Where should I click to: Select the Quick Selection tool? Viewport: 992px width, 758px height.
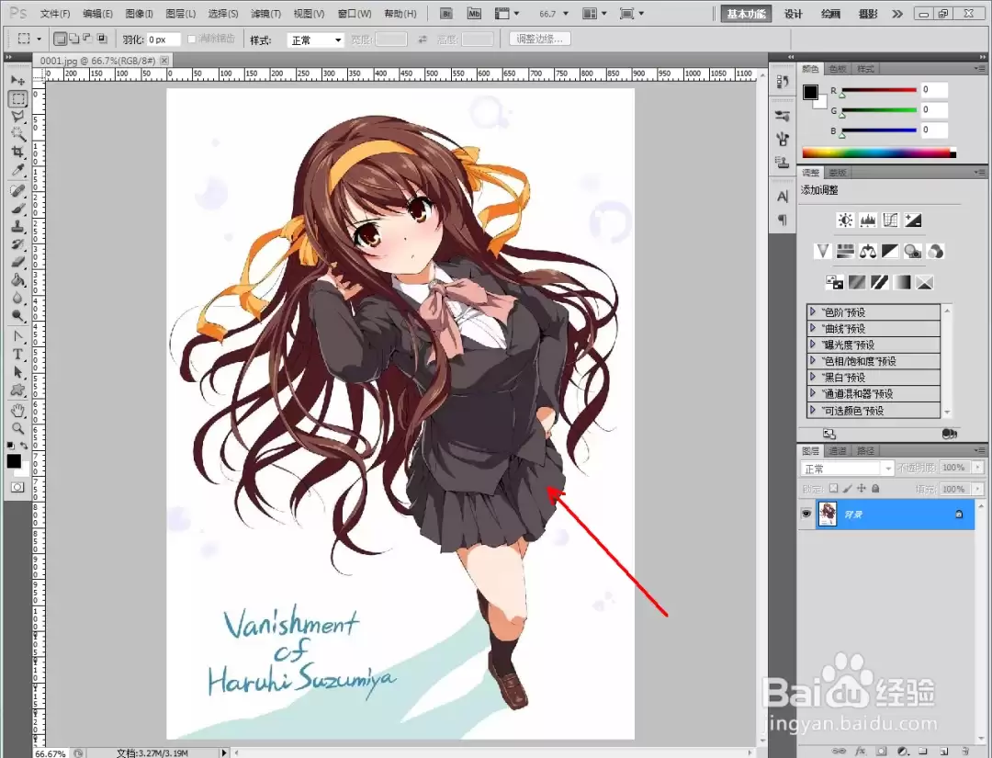click(x=17, y=134)
